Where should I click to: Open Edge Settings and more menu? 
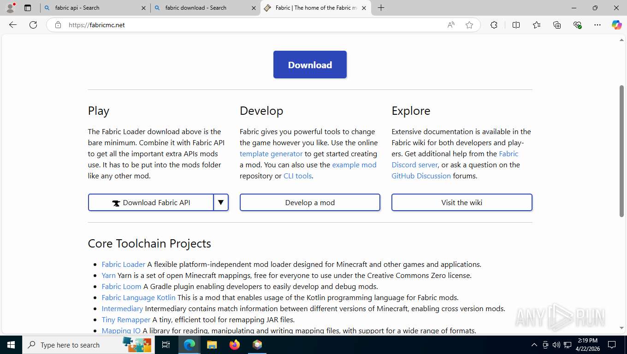597,25
